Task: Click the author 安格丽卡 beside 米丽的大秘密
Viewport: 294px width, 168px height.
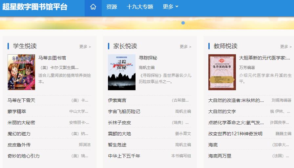Action: pyautogui.click(x=79, y=123)
